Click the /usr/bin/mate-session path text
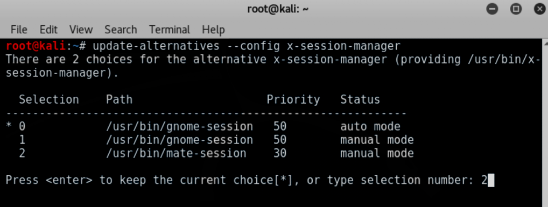Screen dimensions: 548x207 (x=176, y=153)
